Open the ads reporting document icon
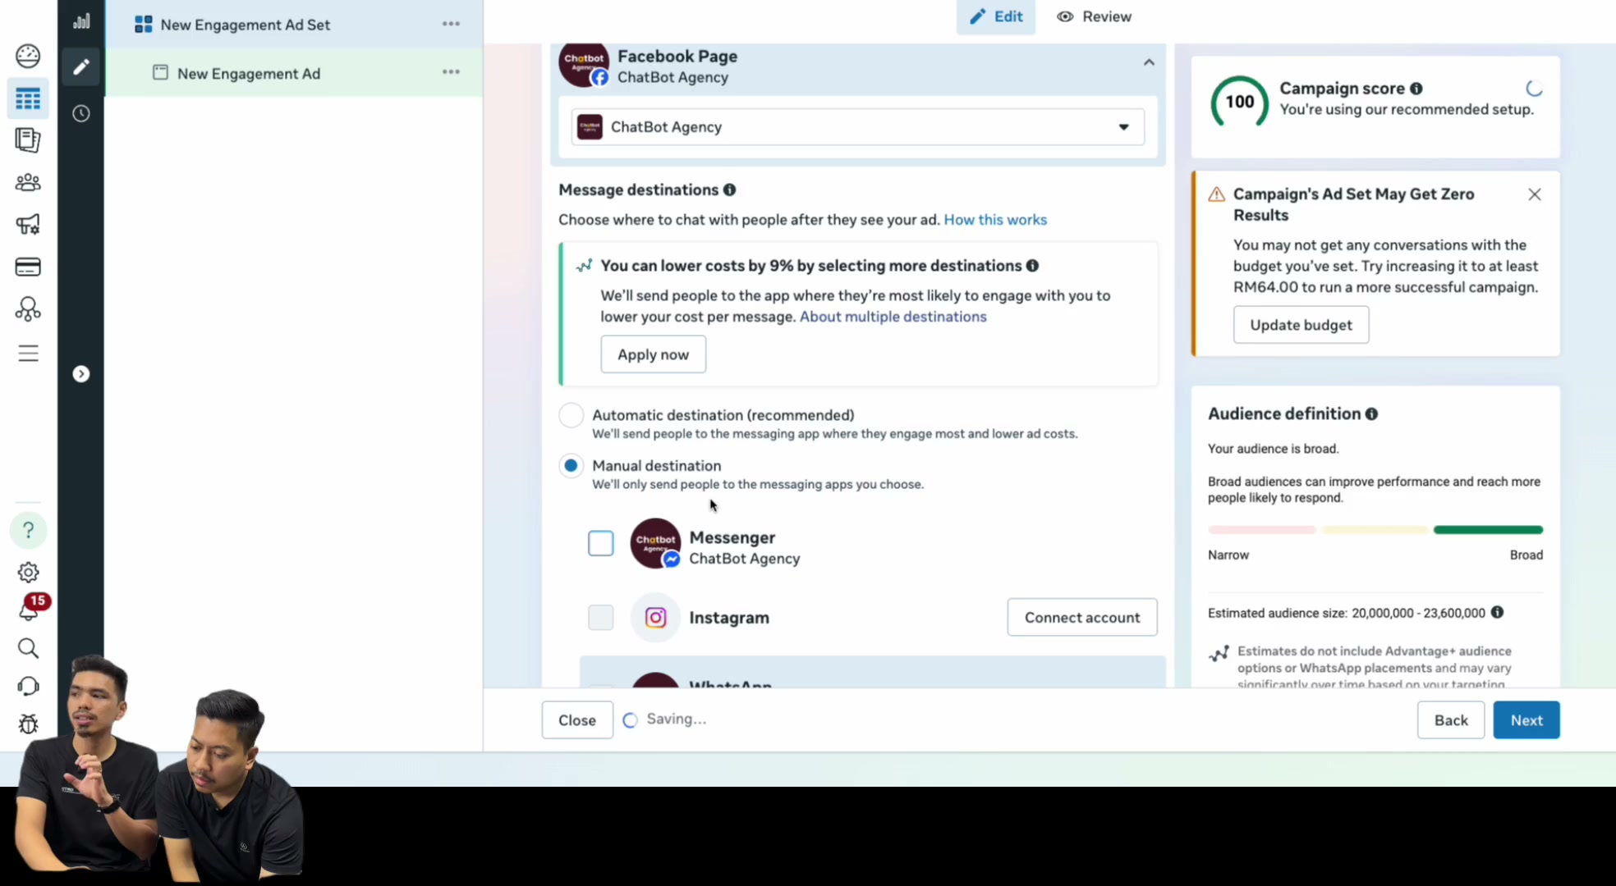This screenshot has width=1616, height=886. (x=28, y=140)
